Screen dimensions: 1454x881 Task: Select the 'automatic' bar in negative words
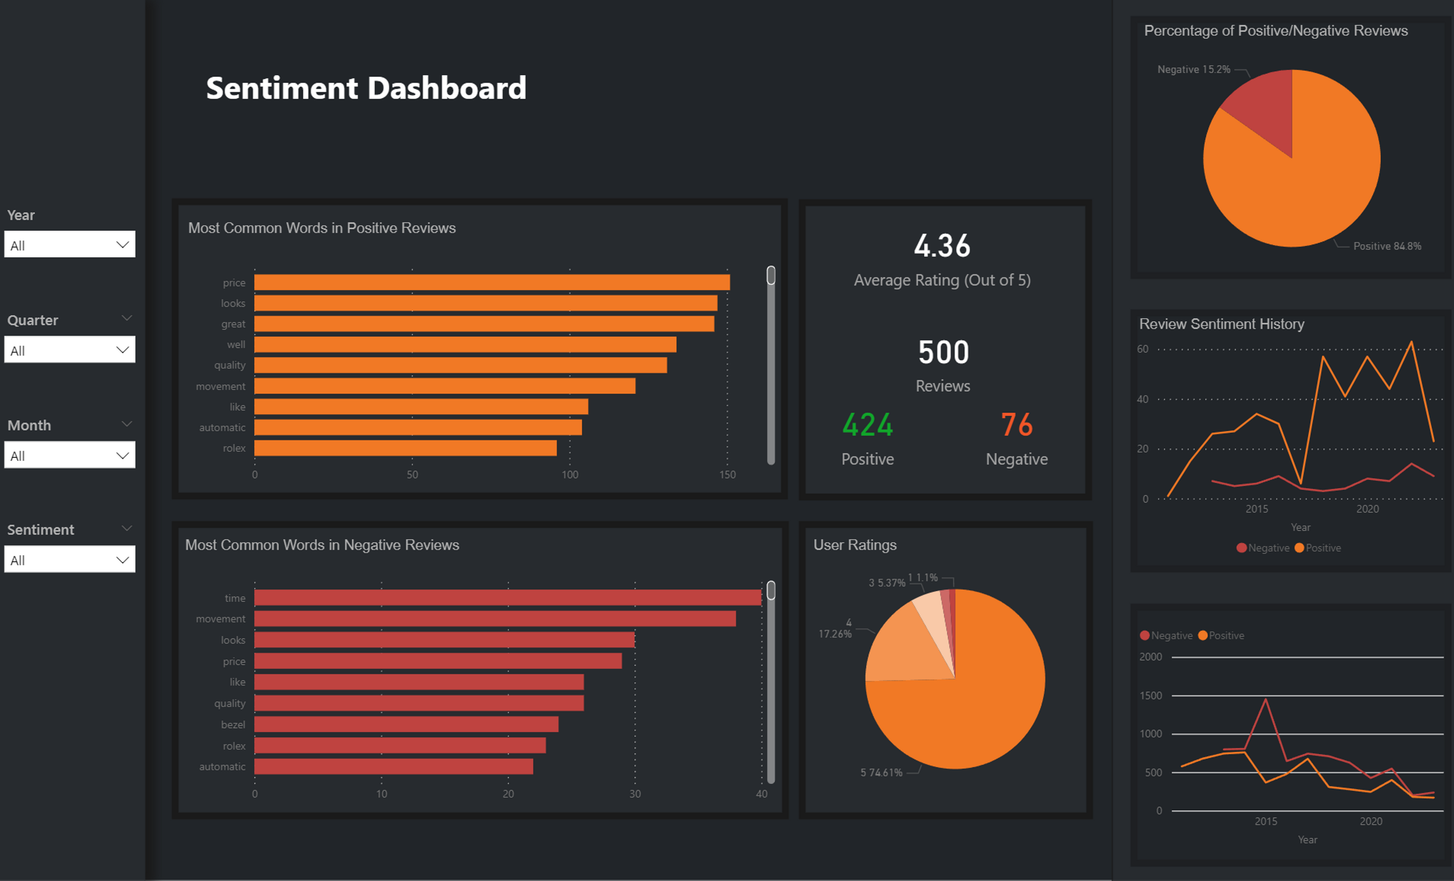[x=393, y=767]
